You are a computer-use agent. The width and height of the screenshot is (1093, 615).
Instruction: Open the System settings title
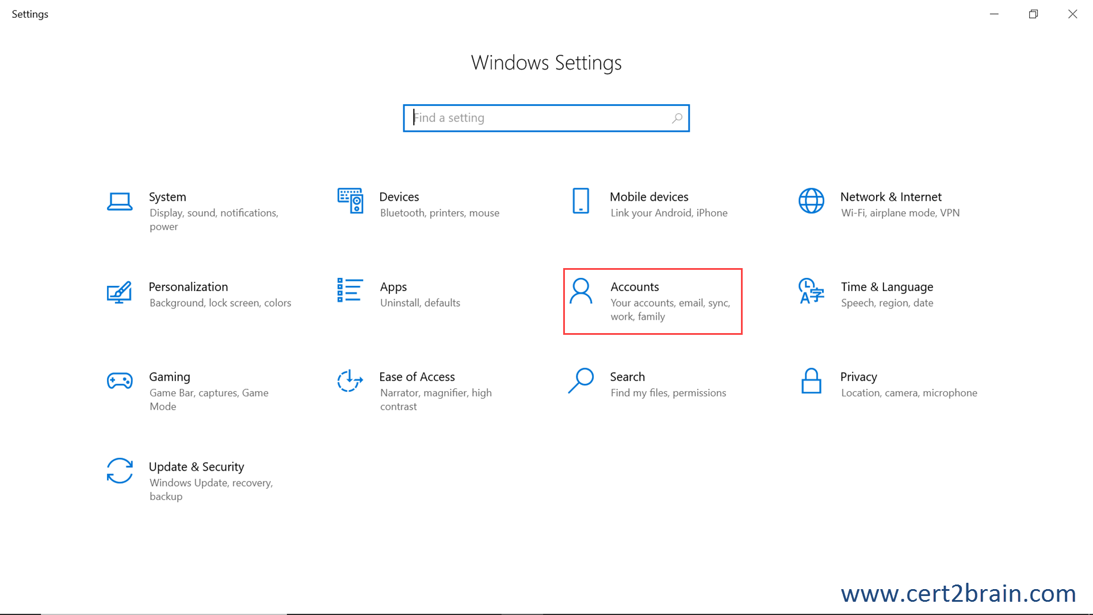pyautogui.click(x=167, y=197)
